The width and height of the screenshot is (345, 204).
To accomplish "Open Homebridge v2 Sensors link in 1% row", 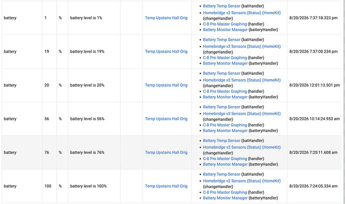I will (242, 13).
